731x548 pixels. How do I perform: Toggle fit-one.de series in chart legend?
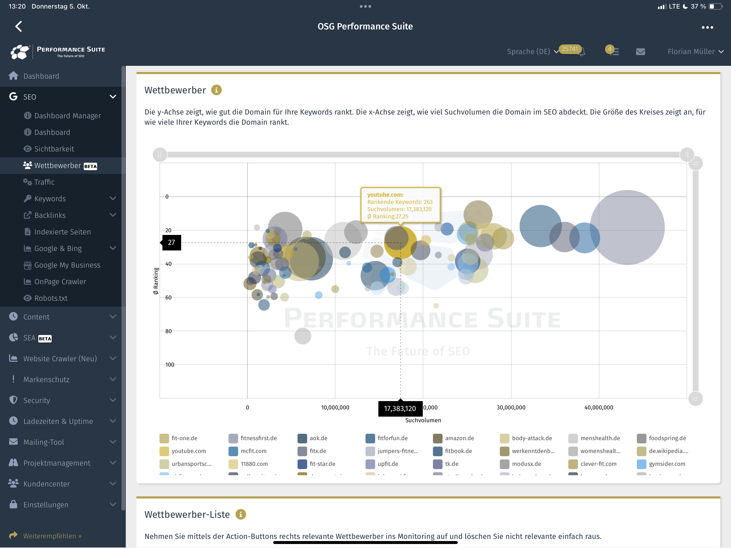point(178,438)
